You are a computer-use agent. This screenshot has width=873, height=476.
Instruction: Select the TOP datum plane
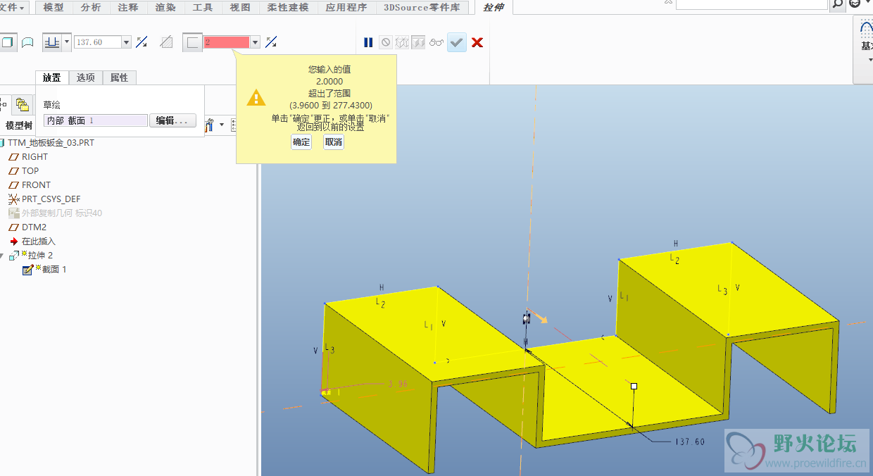click(x=23, y=170)
